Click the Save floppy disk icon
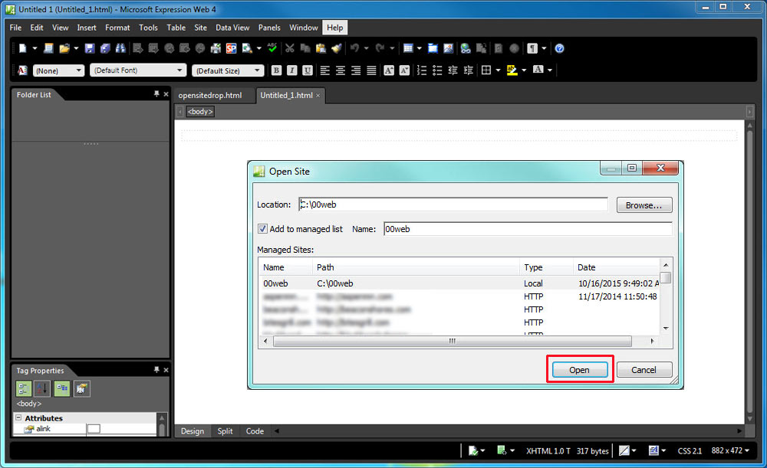The height and width of the screenshot is (468, 767). click(x=89, y=48)
